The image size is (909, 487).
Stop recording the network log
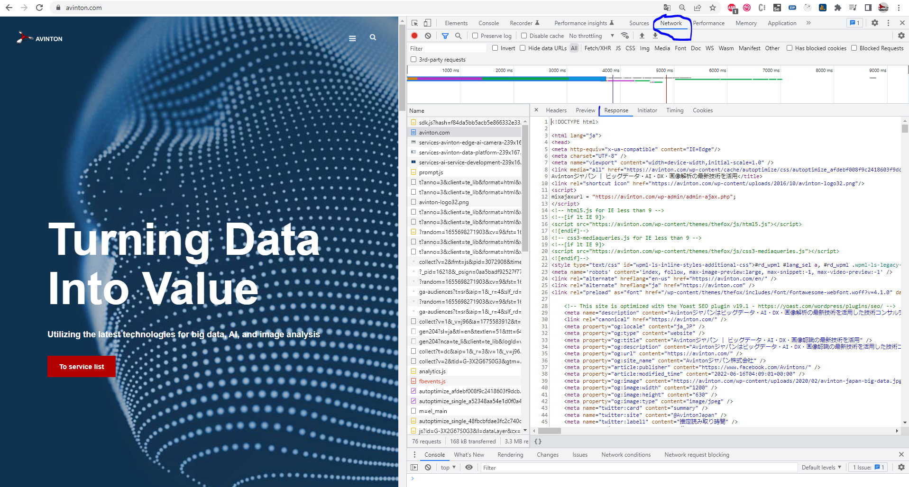coord(414,36)
